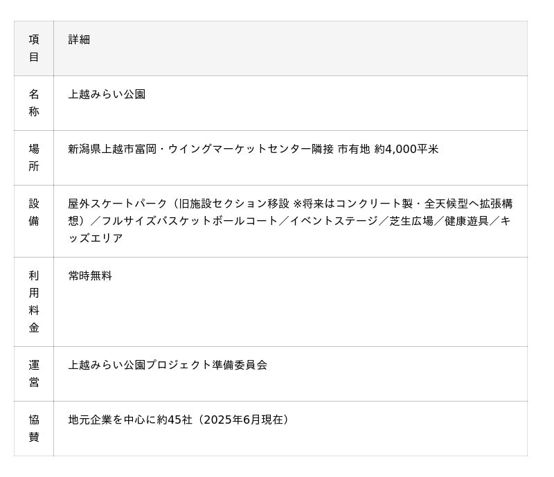Click the text 上越みらい公園プロジェクト準備委員会
Image resolution: width=554 pixels, height=477 pixels.
point(168,365)
